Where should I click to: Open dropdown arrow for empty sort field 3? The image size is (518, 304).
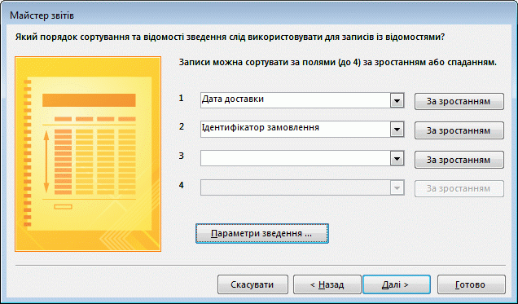(397, 159)
